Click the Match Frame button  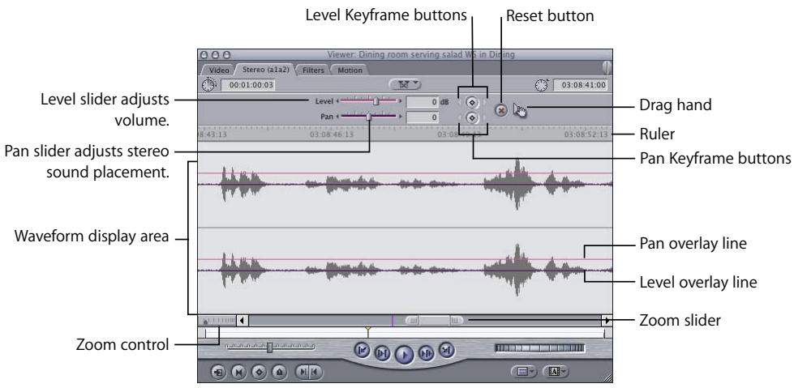(x=218, y=373)
